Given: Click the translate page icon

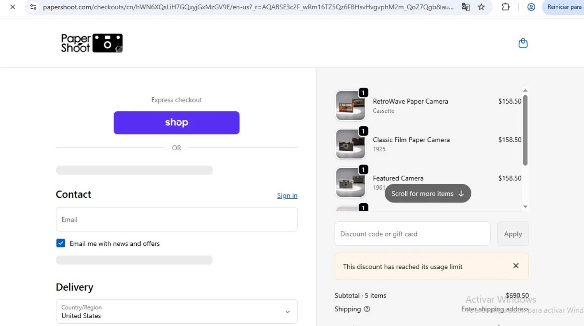Looking at the screenshot, I should tap(466, 7).
